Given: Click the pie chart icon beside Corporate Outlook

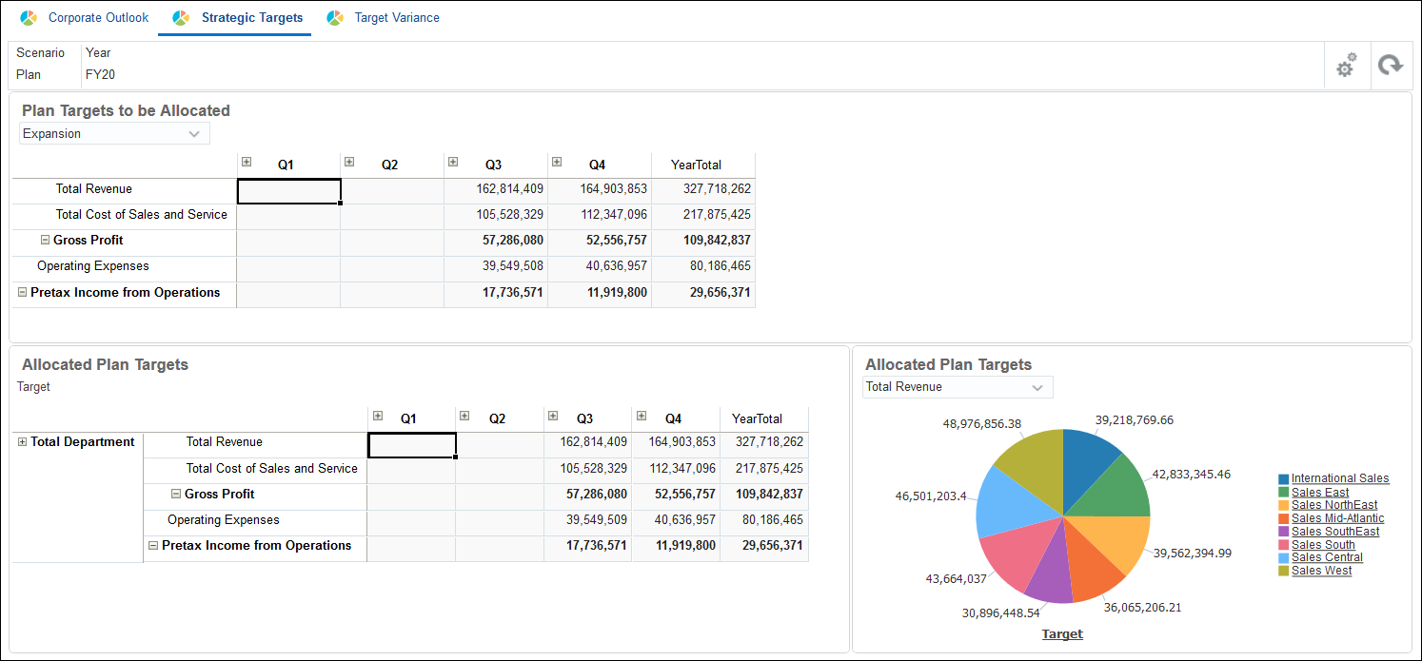Looking at the screenshot, I should pyautogui.click(x=27, y=17).
